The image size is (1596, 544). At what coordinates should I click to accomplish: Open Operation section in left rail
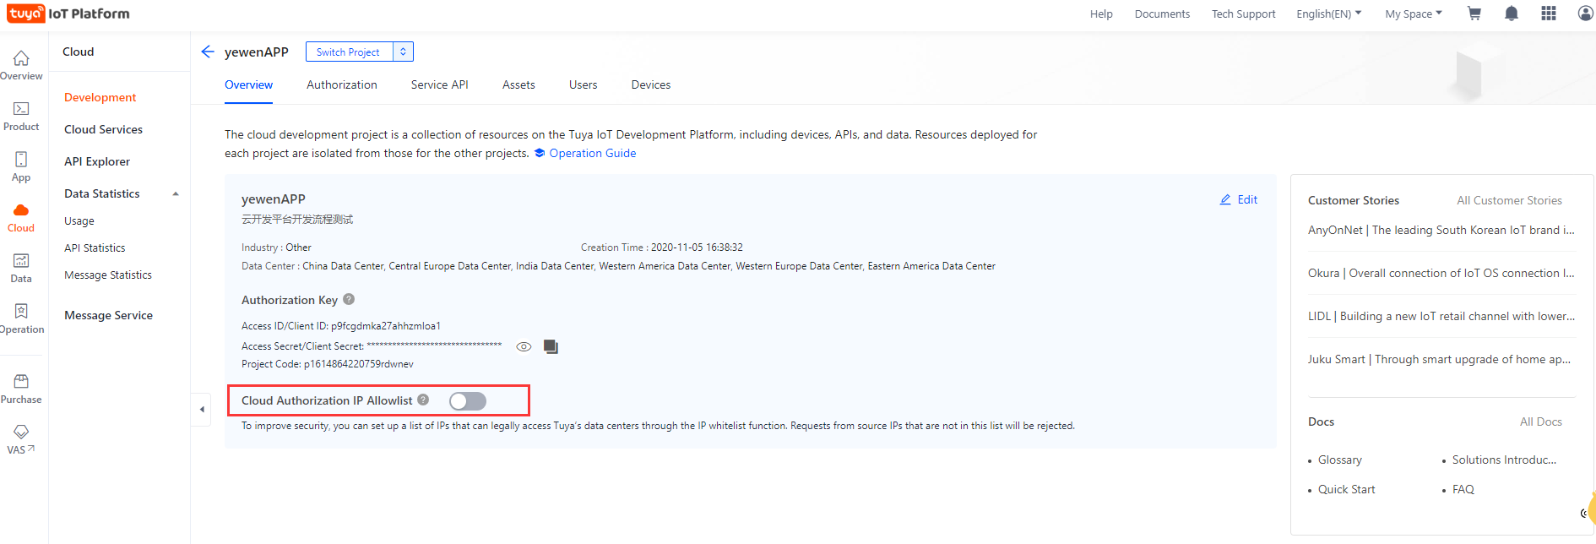(x=21, y=319)
